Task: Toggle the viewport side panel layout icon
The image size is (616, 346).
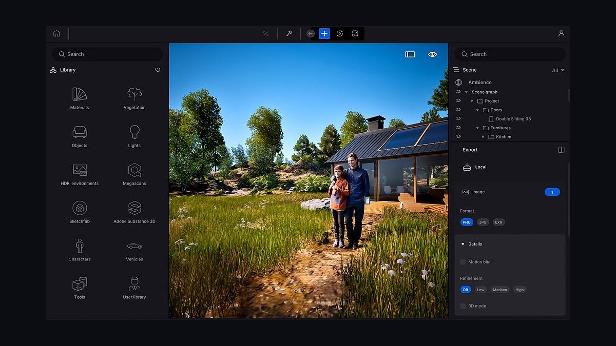Action: coord(410,54)
